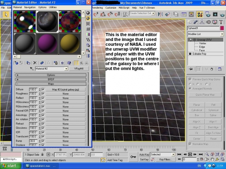
Task: Open the Material menu in Material Editor
Action: 17,8
